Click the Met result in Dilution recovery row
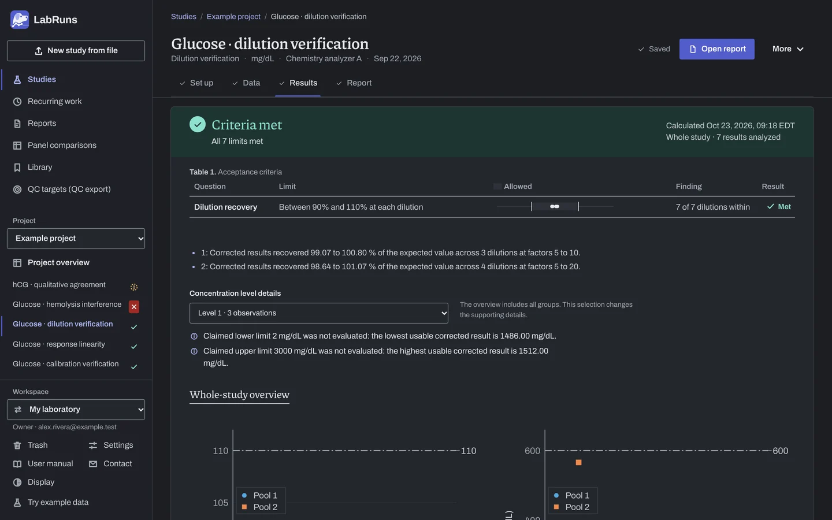 pyautogui.click(x=779, y=207)
